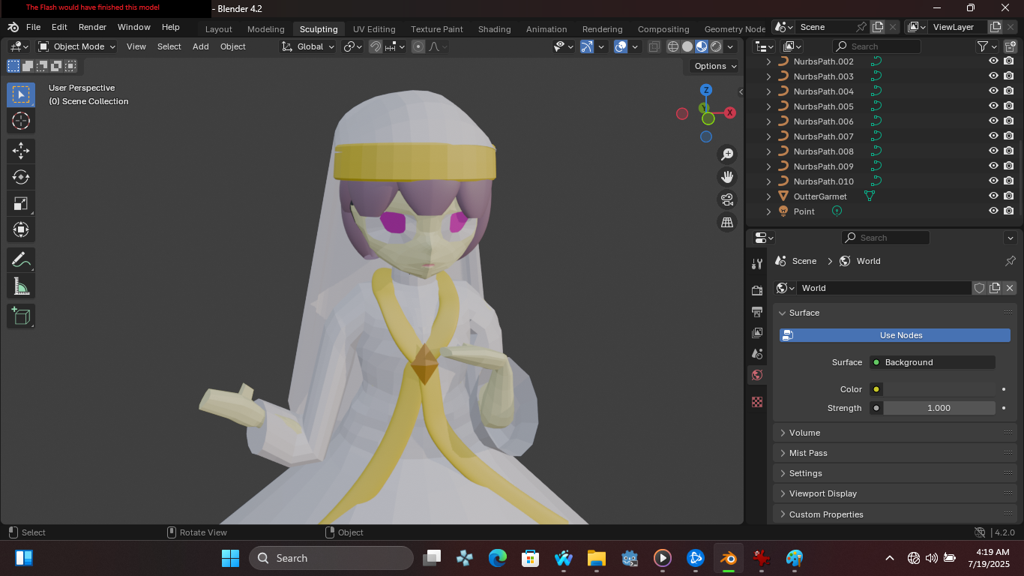Click the red X axis gizmo handle

(729, 113)
